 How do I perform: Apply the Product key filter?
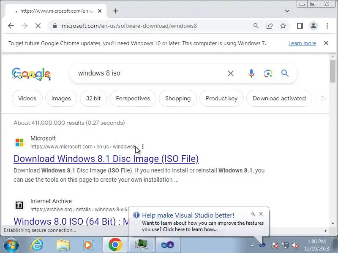tap(221, 98)
